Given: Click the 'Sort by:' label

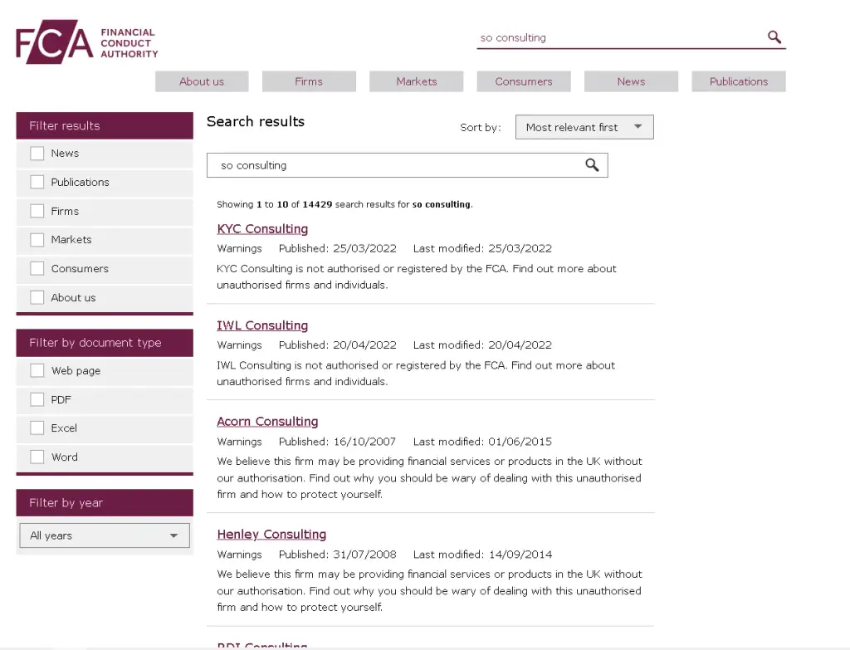Looking at the screenshot, I should 481,127.
